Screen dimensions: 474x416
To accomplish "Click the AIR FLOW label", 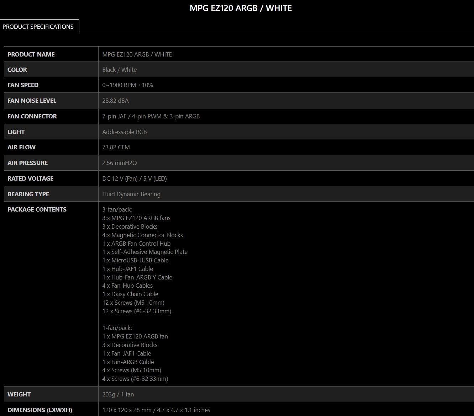I will (21, 147).
